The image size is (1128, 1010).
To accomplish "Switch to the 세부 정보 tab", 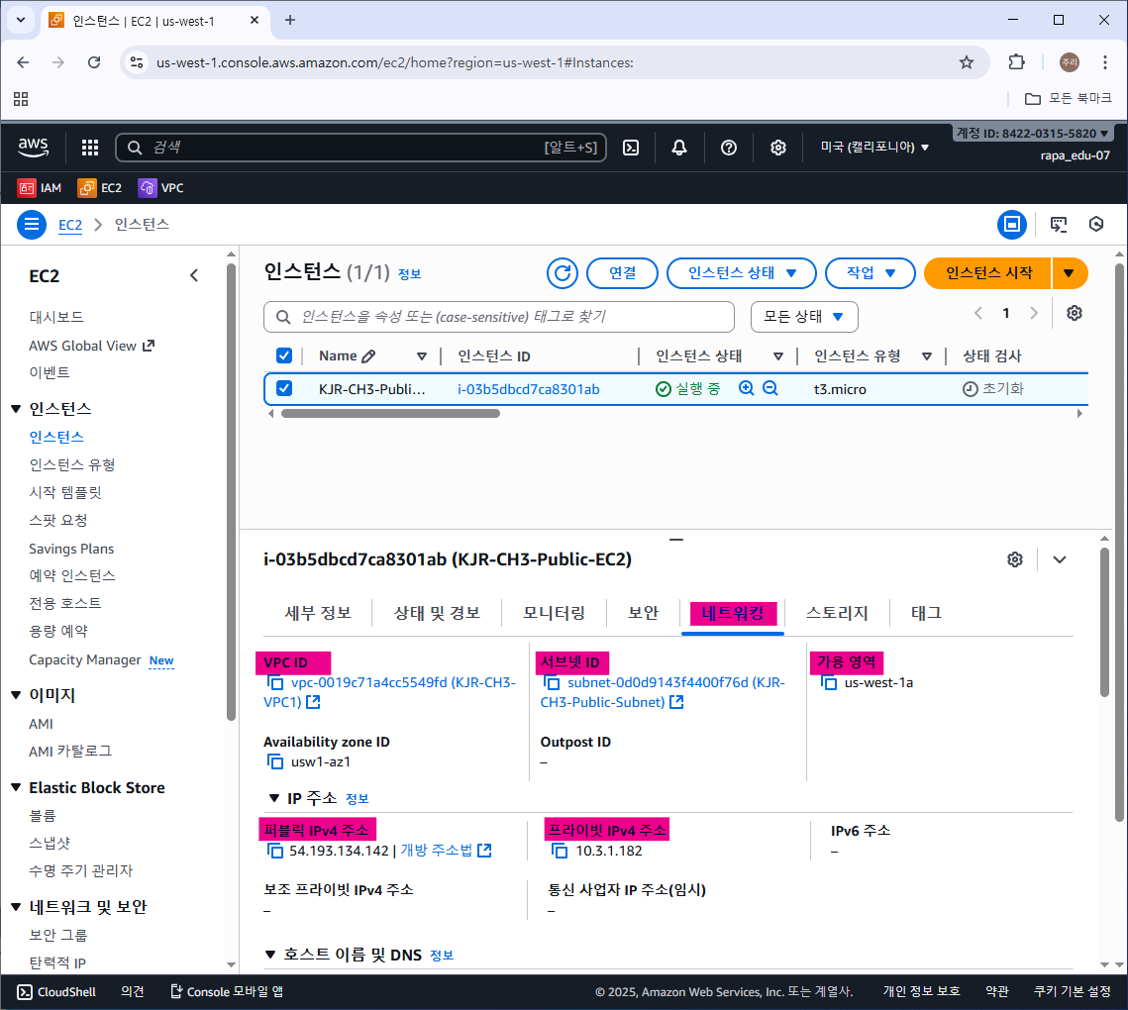I will tap(318, 613).
